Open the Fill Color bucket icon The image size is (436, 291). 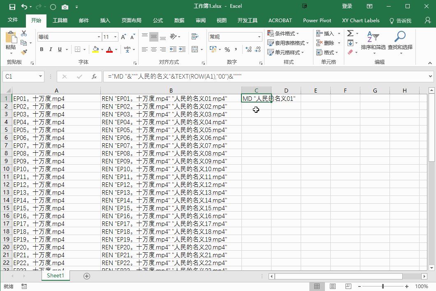[96, 49]
